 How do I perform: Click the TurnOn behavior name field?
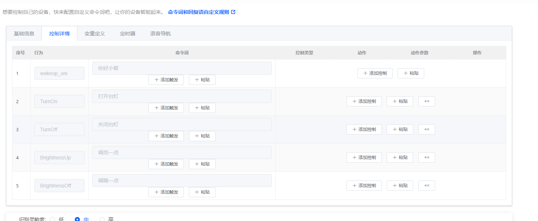[59, 101]
